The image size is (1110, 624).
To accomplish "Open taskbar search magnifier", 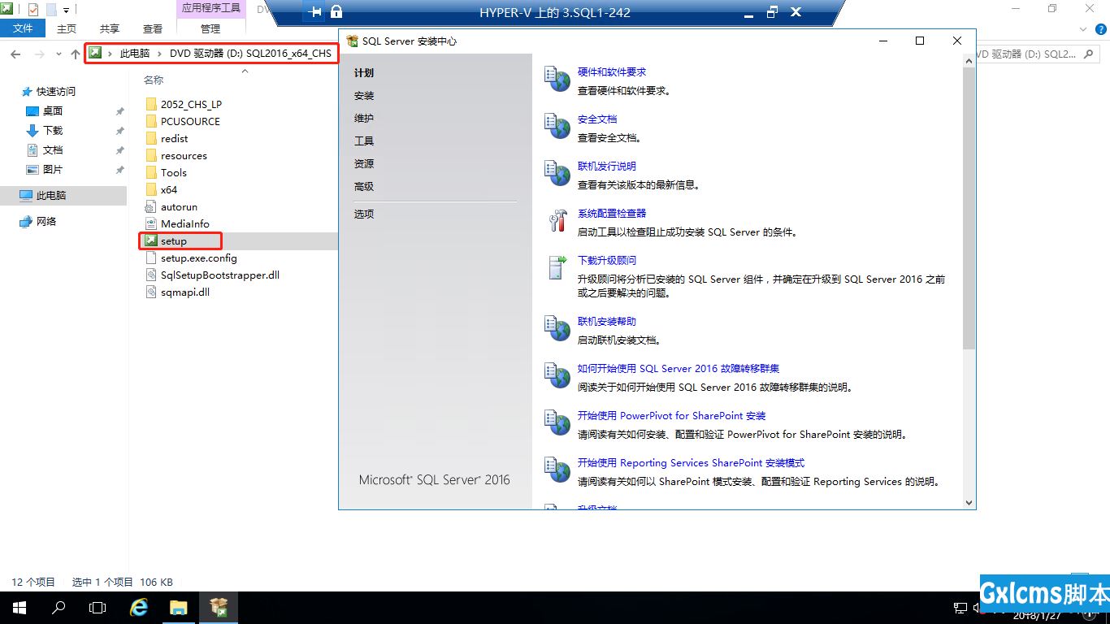I will (x=59, y=608).
